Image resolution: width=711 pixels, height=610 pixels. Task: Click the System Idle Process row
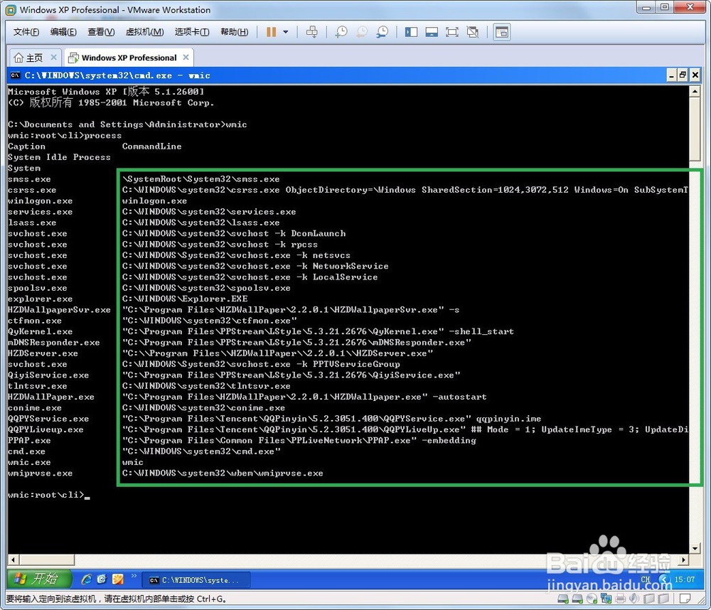59,157
